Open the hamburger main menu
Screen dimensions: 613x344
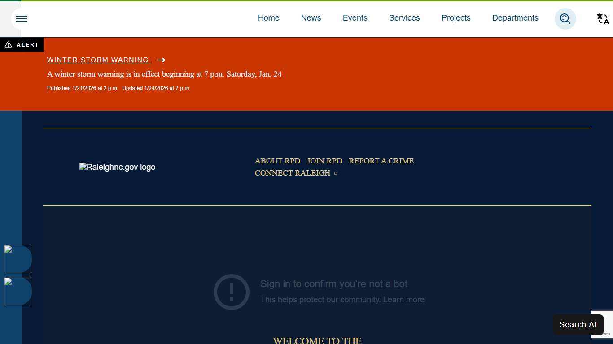(x=22, y=19)
